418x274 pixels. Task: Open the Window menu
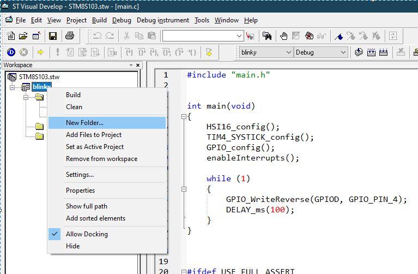(x=227, y=20)
